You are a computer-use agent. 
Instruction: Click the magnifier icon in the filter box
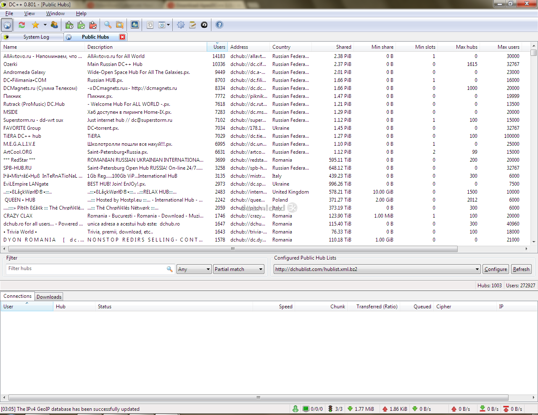click(170, 269)
